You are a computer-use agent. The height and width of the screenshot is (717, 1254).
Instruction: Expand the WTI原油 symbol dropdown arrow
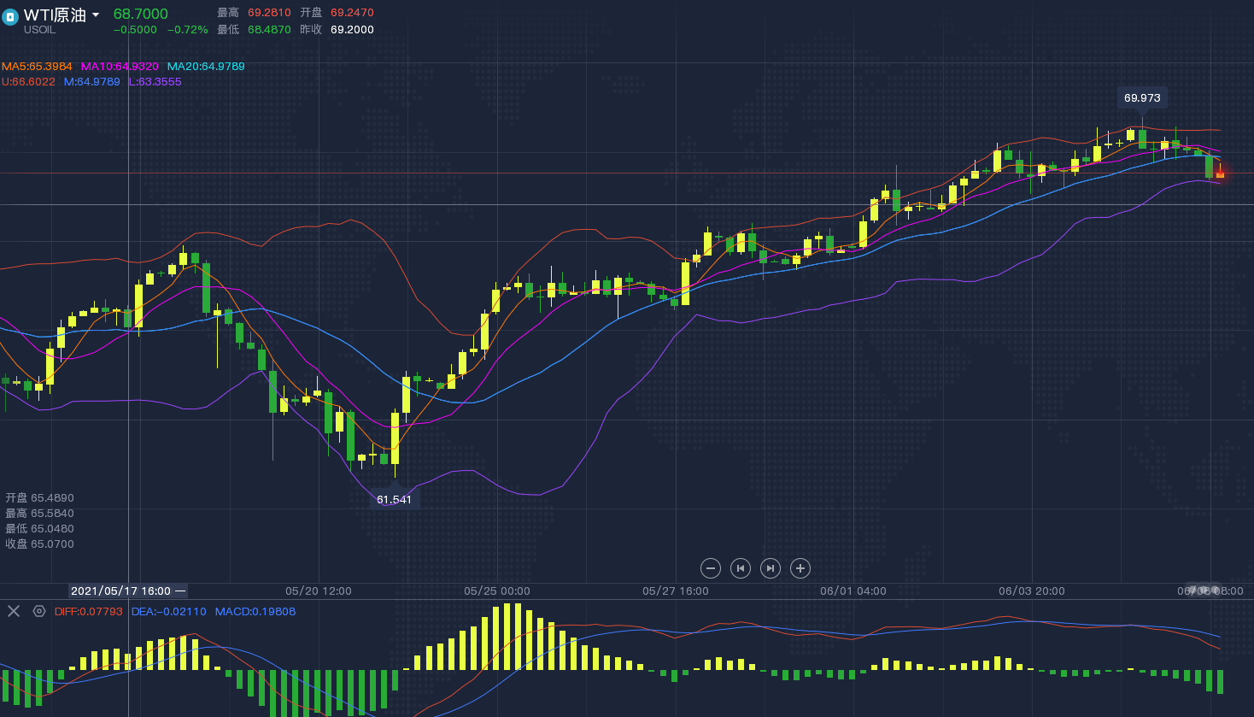pos(96,15)
